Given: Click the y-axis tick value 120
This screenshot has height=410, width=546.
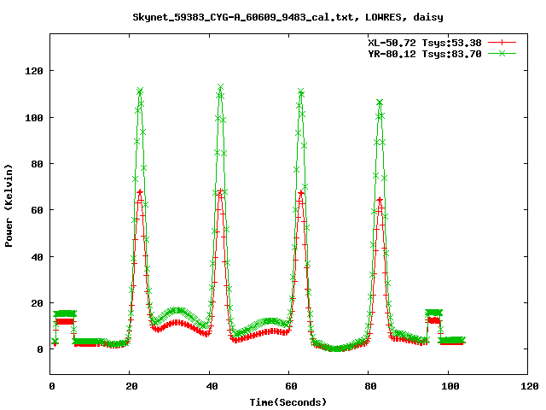Looking at the screenshot, I should 34,71.
